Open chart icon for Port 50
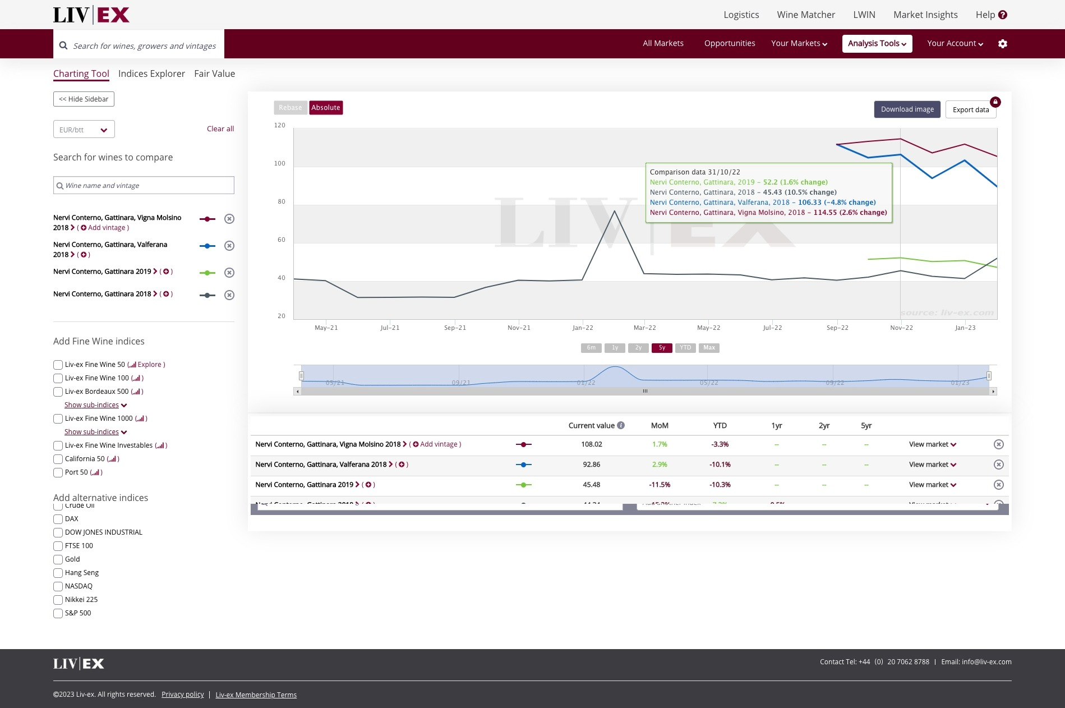1065x708 pixels. coord(95,472)
